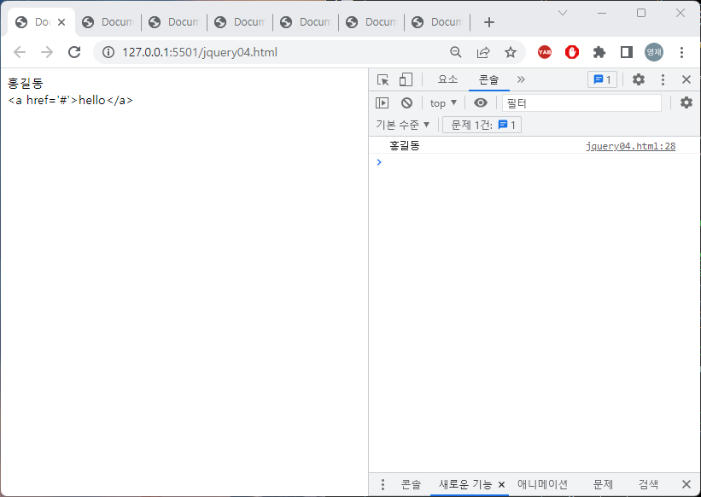The height and width of the screenshot is (497, 701).
Task: Open the YAB extension icon
Action: pos(545,52)
